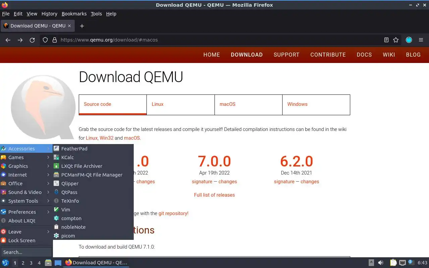
Task: Reload the QEMU download page
Action: click(32, 40)
